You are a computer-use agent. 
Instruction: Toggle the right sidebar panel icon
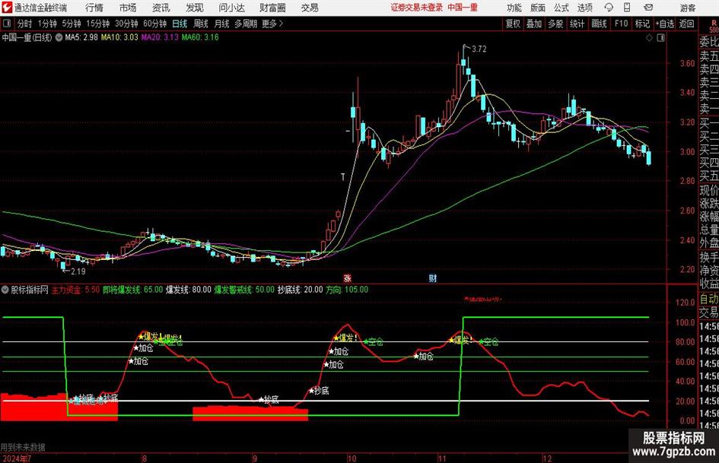(660, 38)
